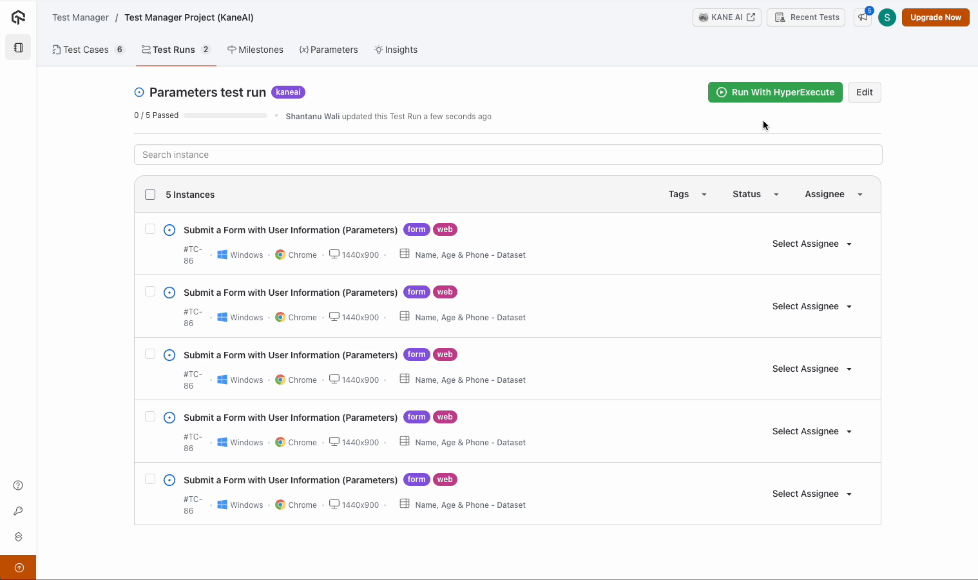Click the integrations icon above orange button
The height and width of the screenshot is (580, 978).
coord(18,537)
